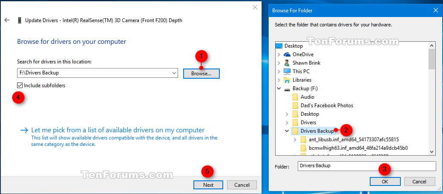
Task: Cancel the Update Drivers wizard
Action: pyautogui.click(x=242, y=185)
